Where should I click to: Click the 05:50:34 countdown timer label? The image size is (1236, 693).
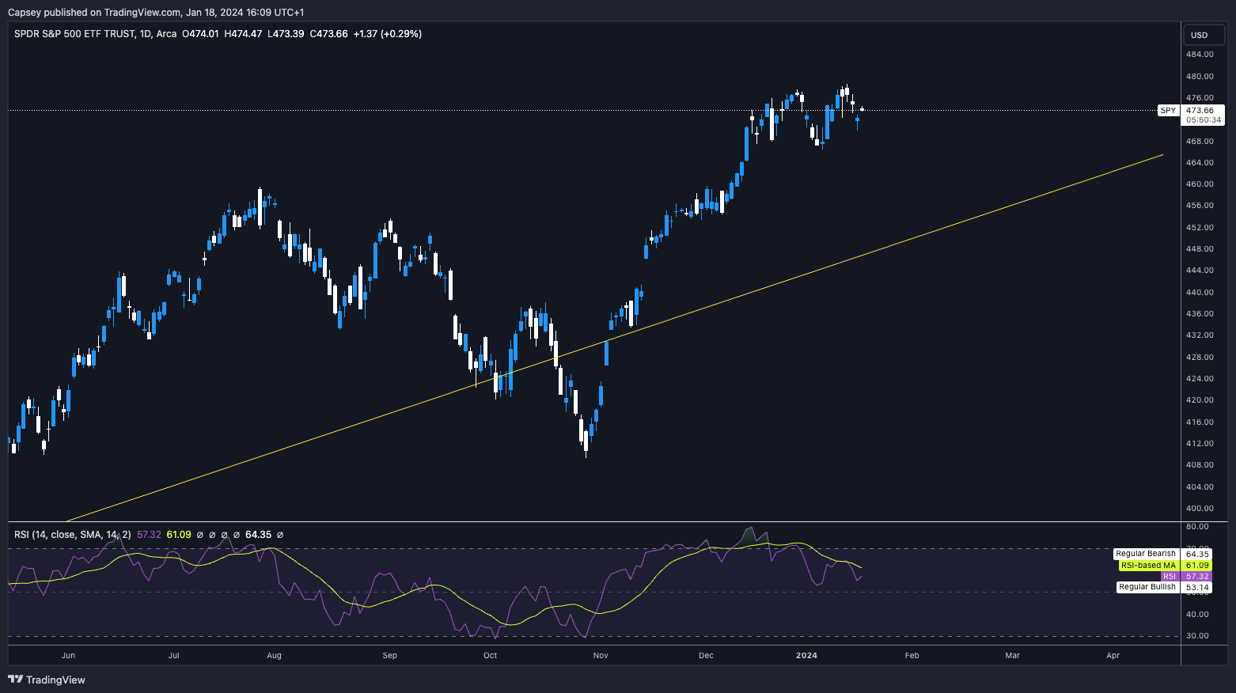[1203, 120]
